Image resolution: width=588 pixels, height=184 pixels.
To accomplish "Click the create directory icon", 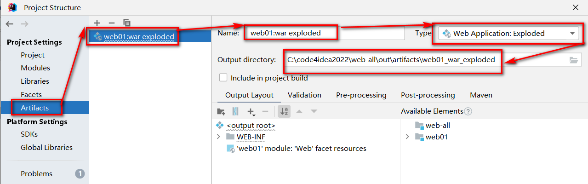I will (221, 111).
